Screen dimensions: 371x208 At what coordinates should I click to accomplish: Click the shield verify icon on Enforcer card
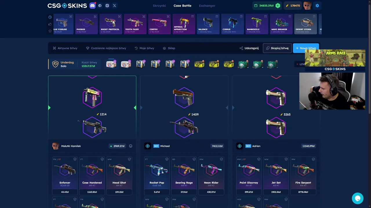[75, 159]
